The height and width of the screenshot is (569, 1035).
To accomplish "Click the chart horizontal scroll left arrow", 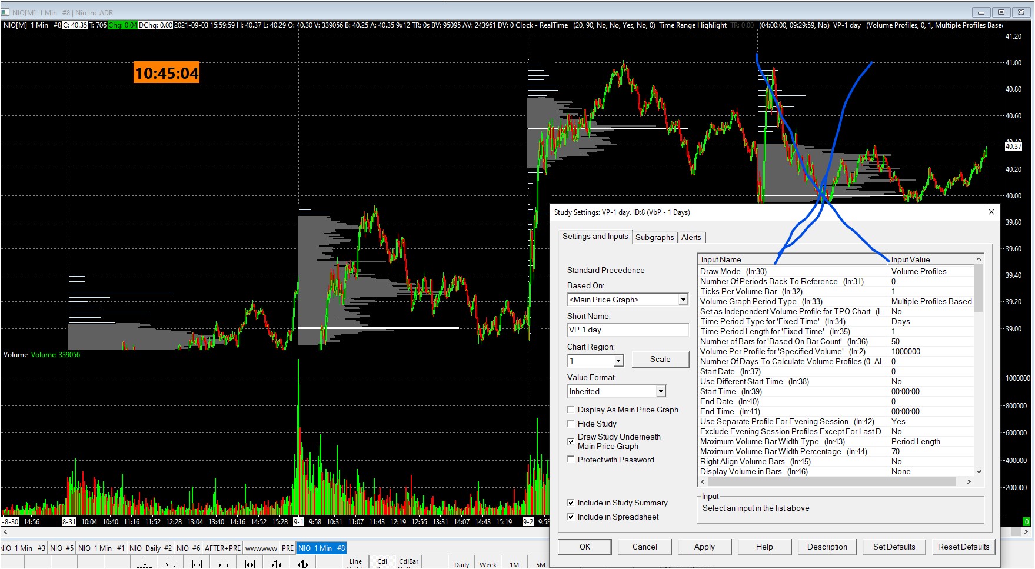I will click(x=5, y=532).
